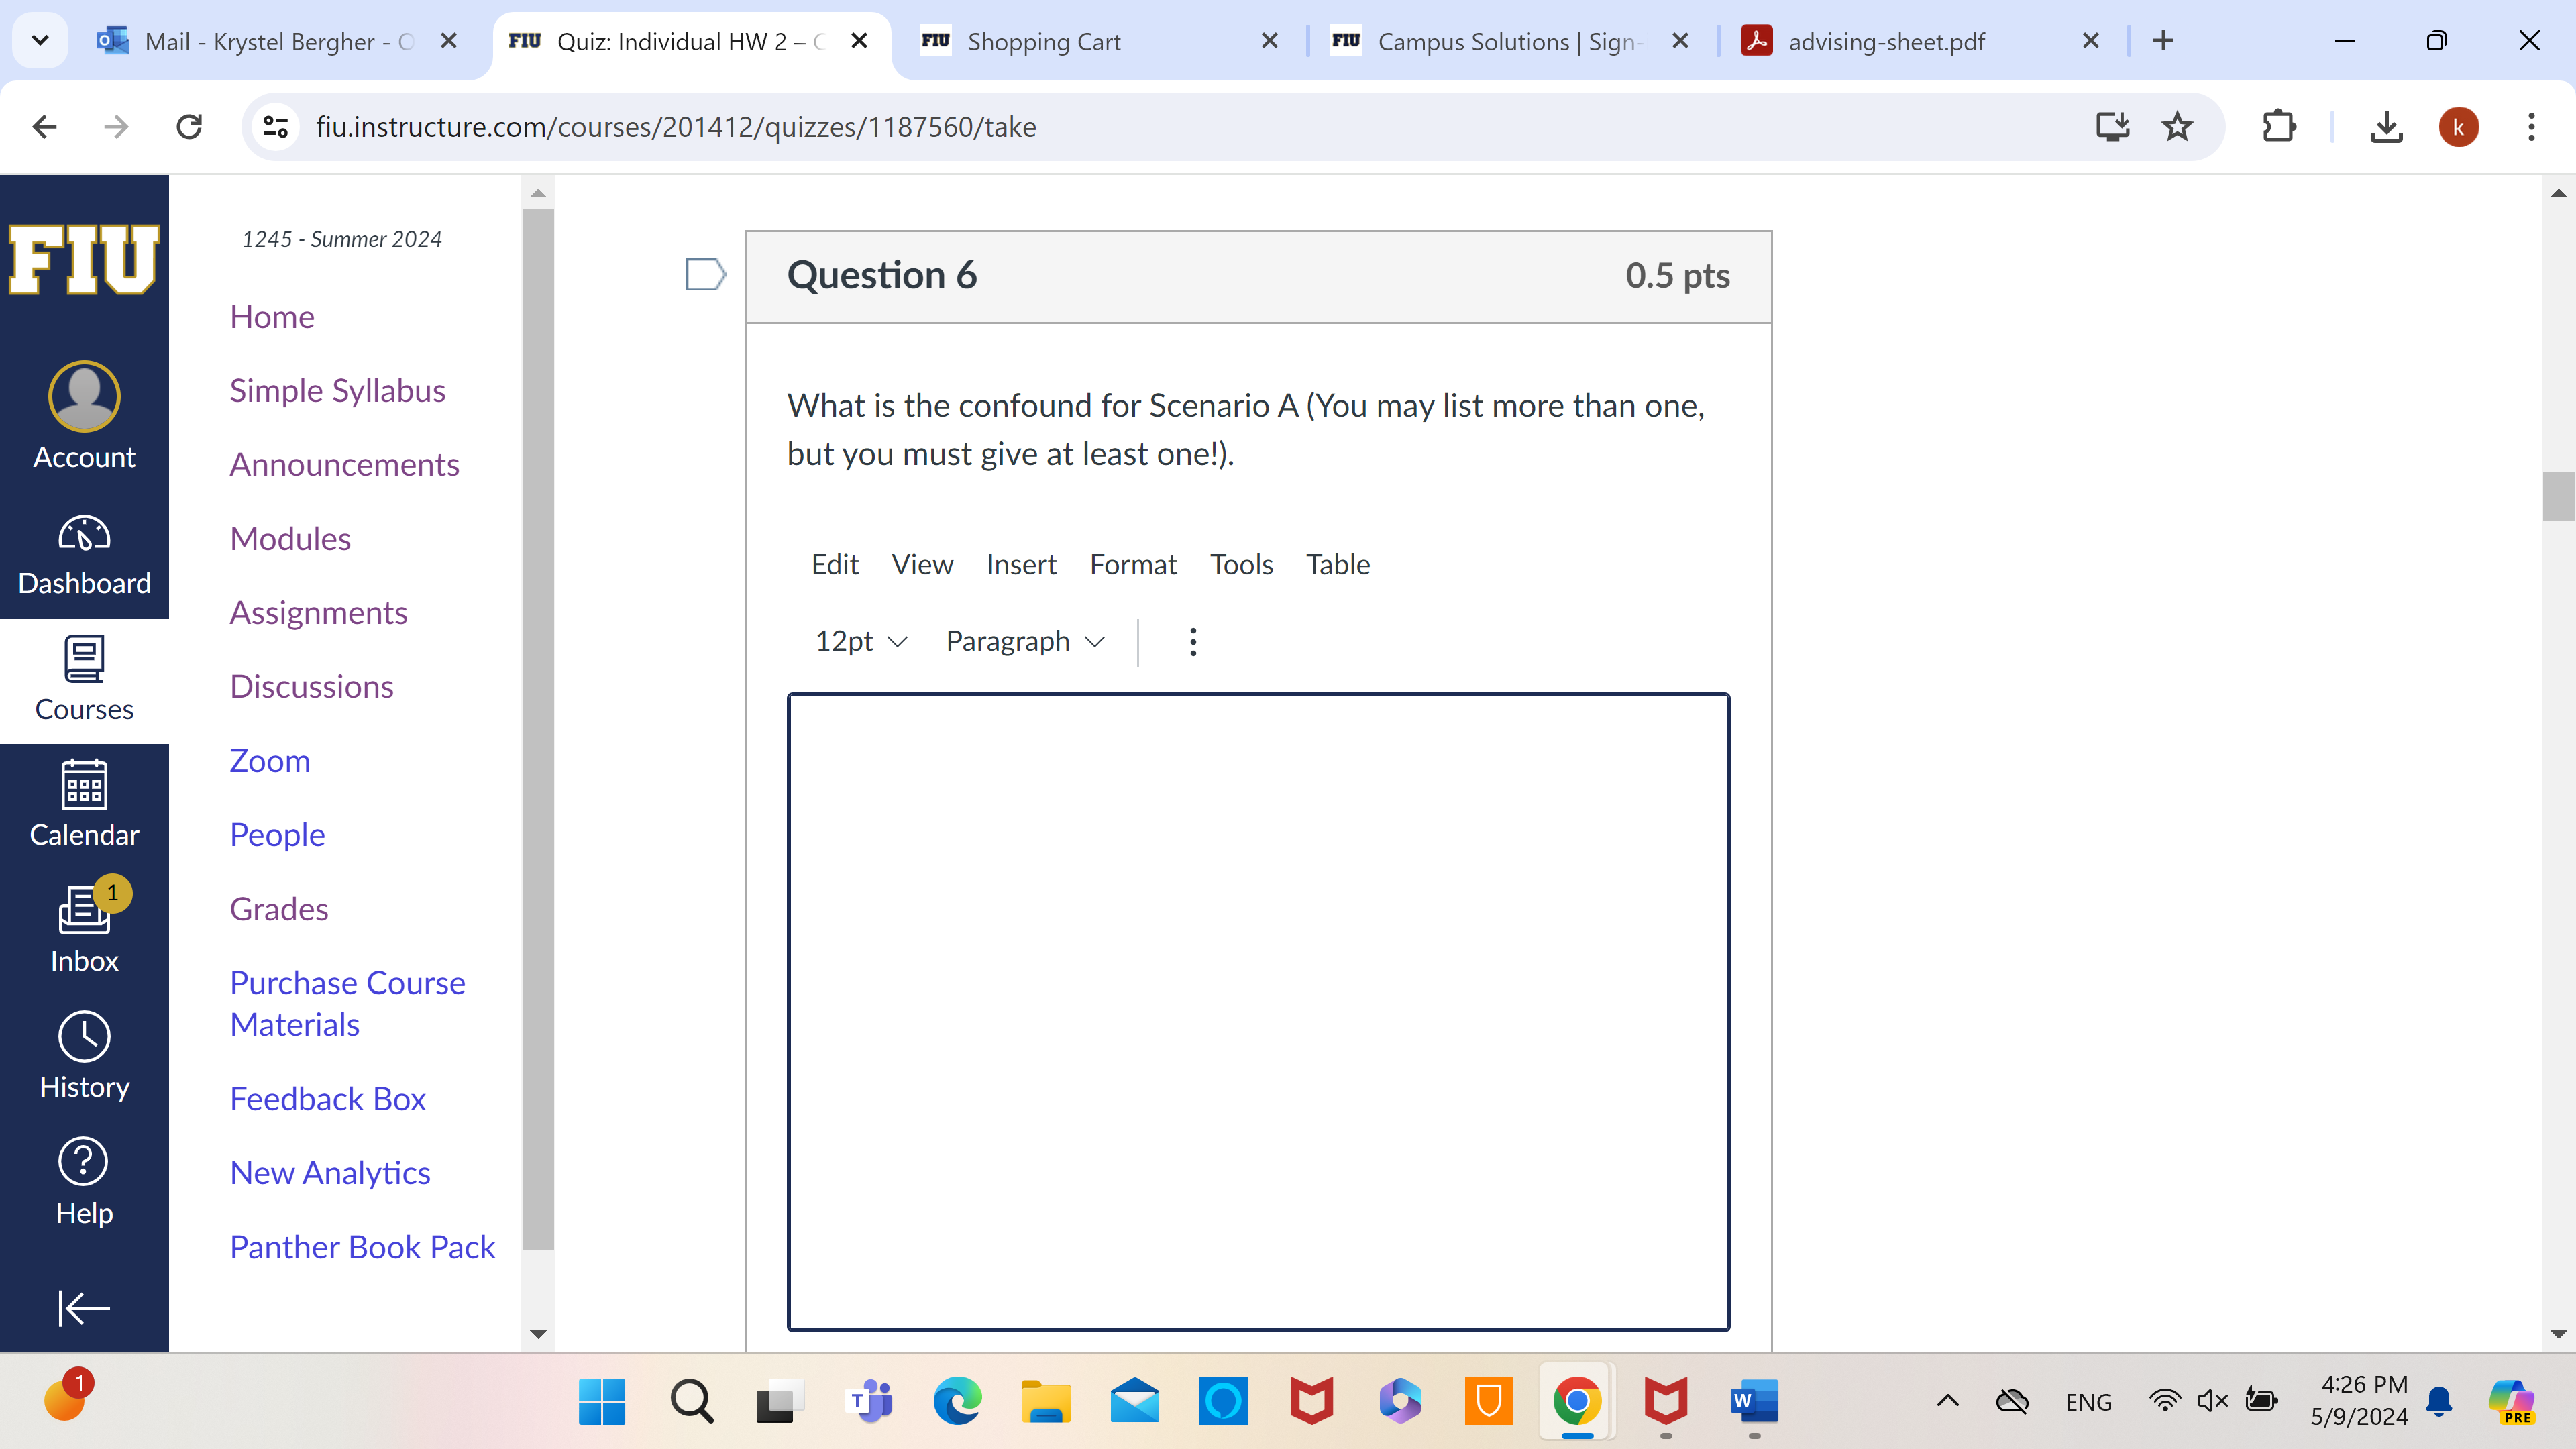2576x1449 pixels.
Task: Open the History panel
Action: point(84,1057)
